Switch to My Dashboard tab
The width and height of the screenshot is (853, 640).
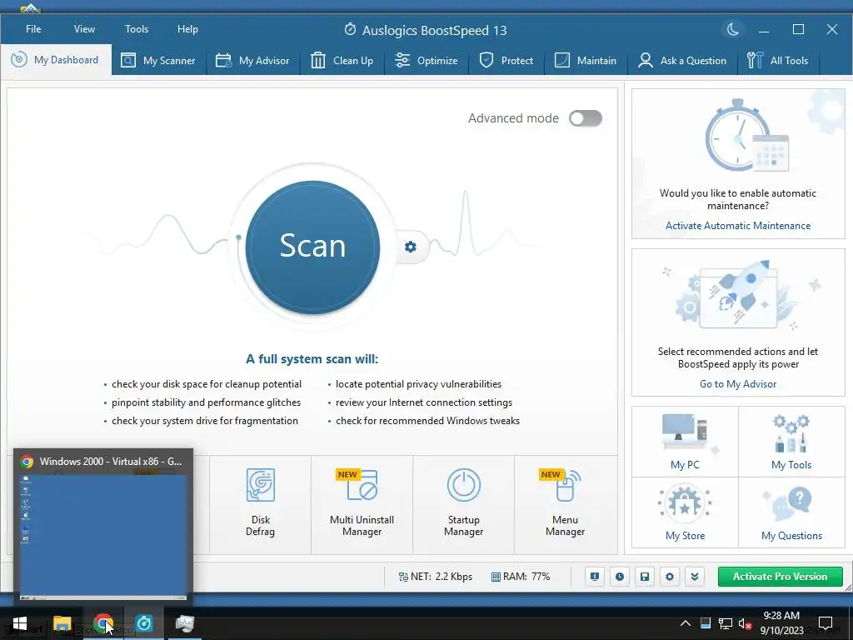[x=56, y=60]
